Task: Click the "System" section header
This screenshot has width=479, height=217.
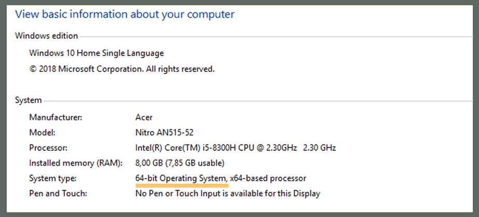Action: [29, 100]
